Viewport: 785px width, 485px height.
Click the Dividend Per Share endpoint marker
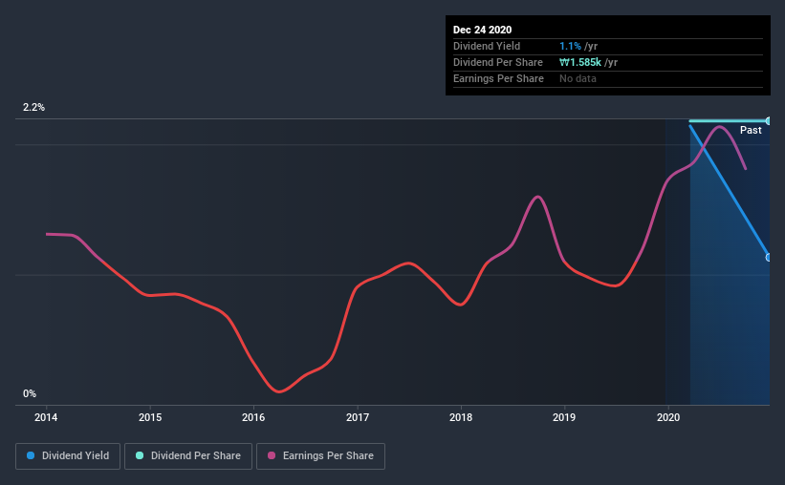pos(768,121)
